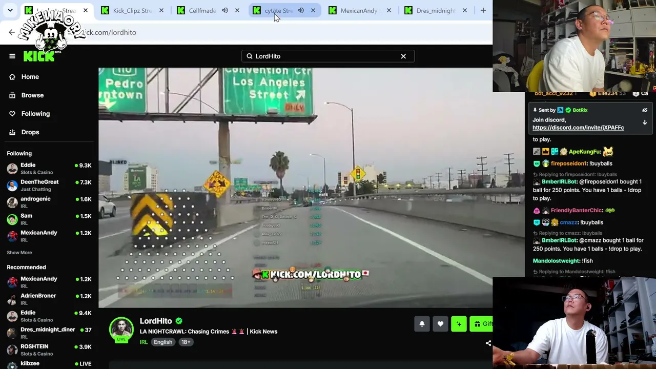Screen dimensions: 656x369
Task: Mute audio on the cytate tab
Action: coord(301,10)
